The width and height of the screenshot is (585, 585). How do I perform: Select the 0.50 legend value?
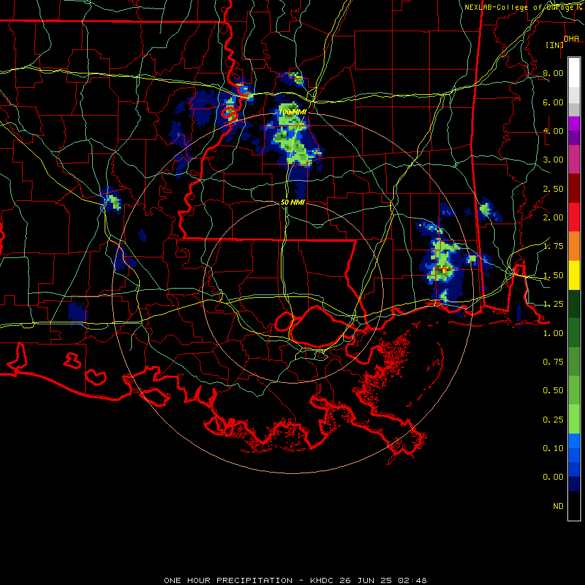553,391
